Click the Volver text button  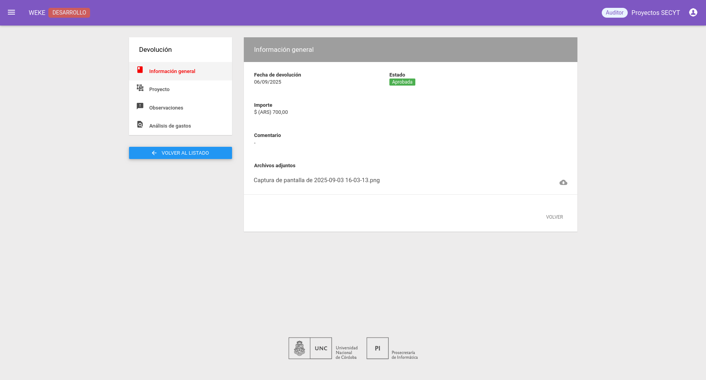point(554,217)
